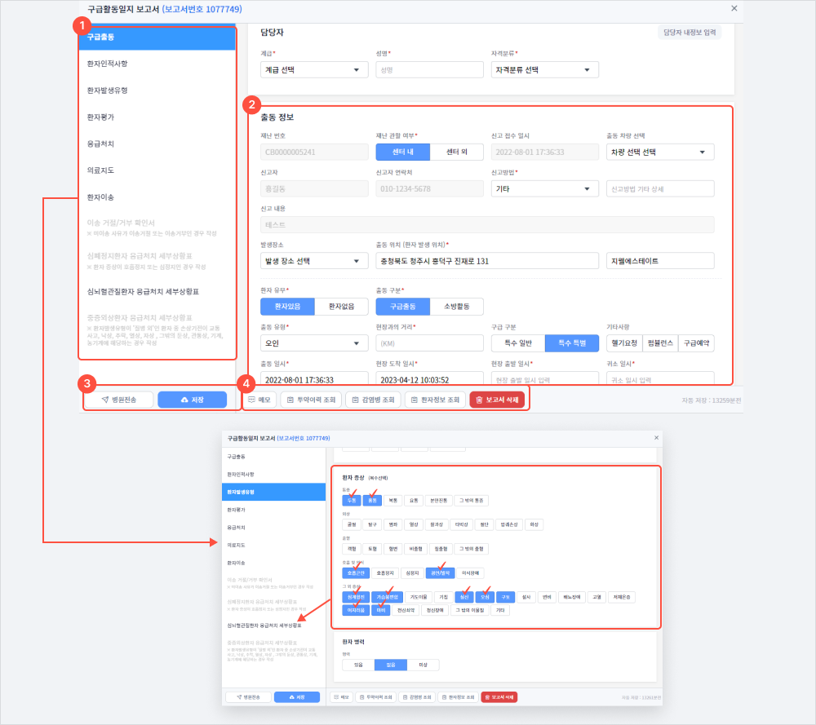Open the 자격분류 선택 dropdown
Screen dimensions: 816x725
[x=545, y=69]
